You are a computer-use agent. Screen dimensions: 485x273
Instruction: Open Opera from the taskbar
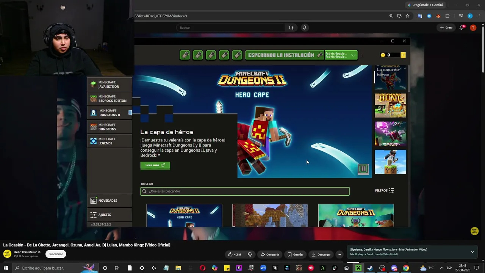click(x=202, y=268)
